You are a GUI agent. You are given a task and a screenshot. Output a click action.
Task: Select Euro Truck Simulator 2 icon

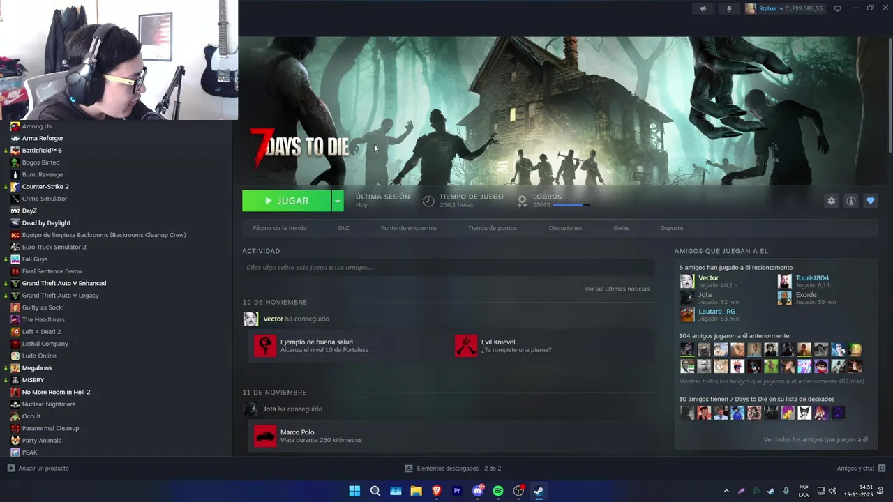click(15, 247)
